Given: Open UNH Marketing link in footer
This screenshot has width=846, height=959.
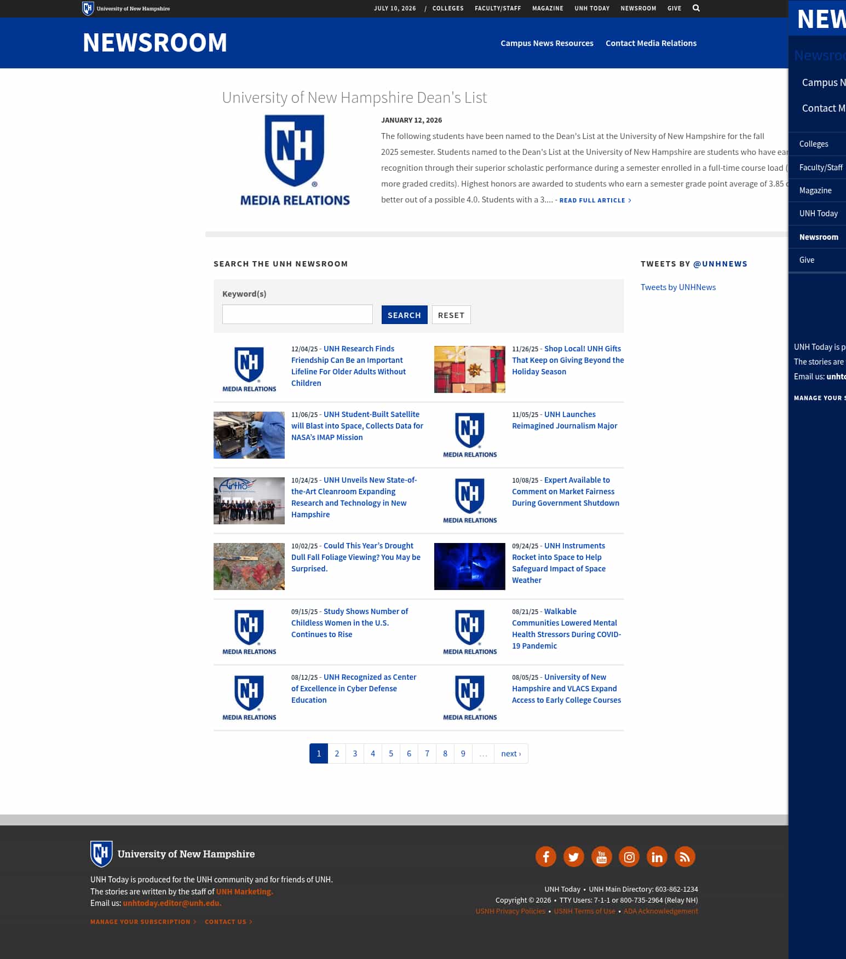Looking at the screenshot, I should 244,892.
